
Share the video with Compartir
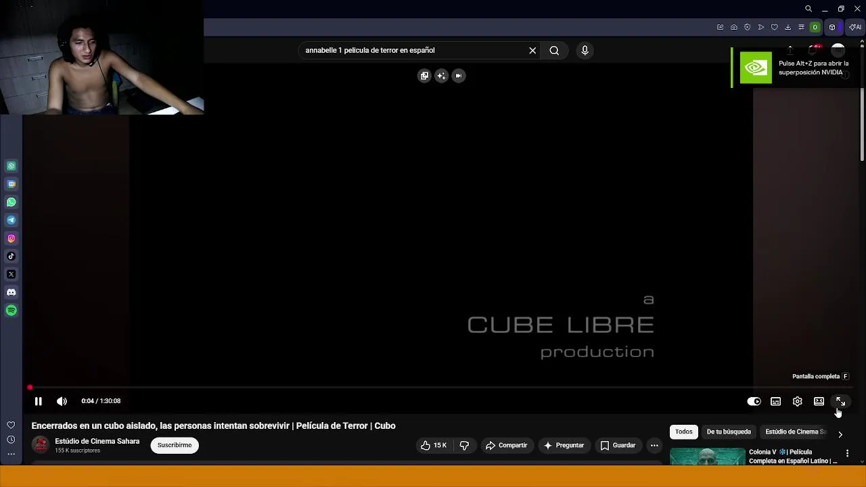click(x=506, y=445)
